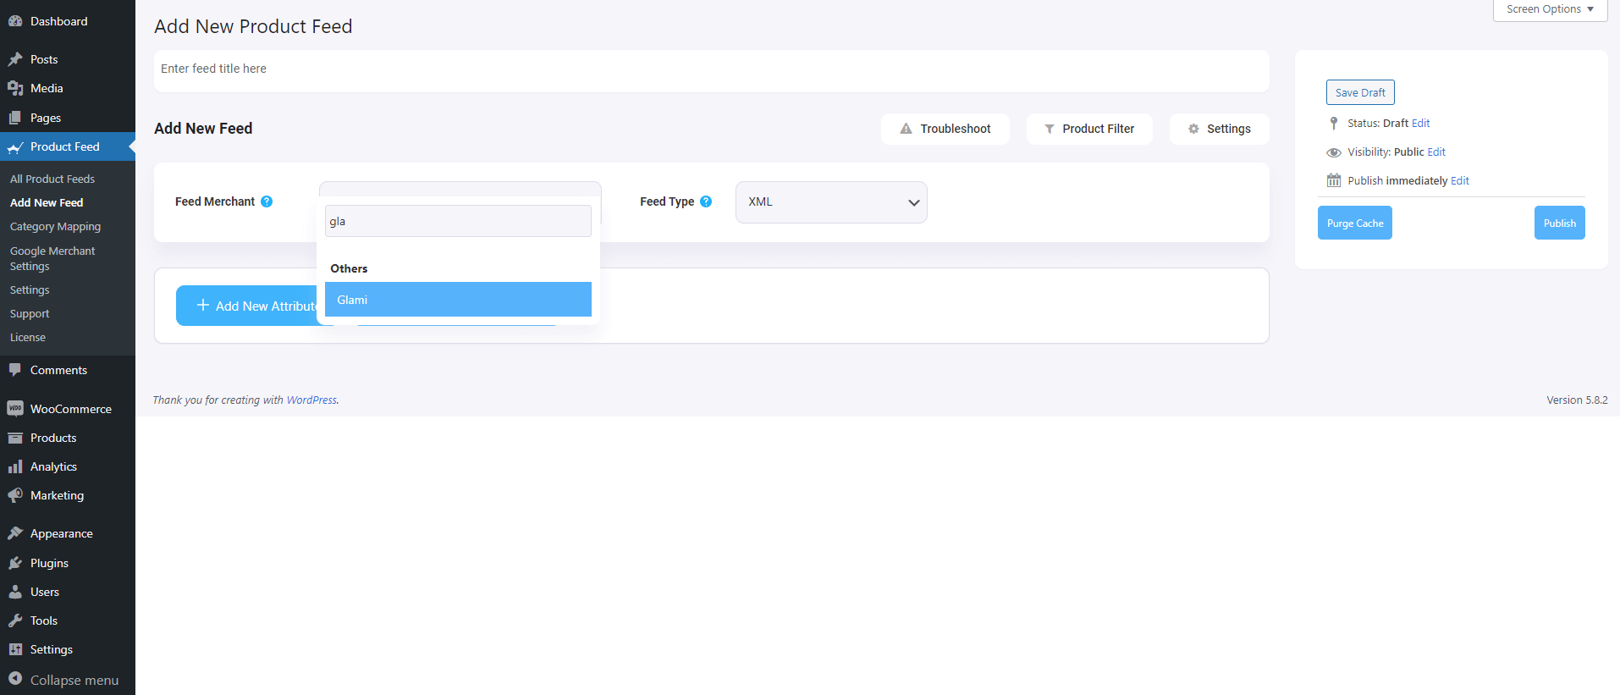This screenshot has width=1620, height=695.
Task: Click the status pin icon
Action: (1334, 123)
